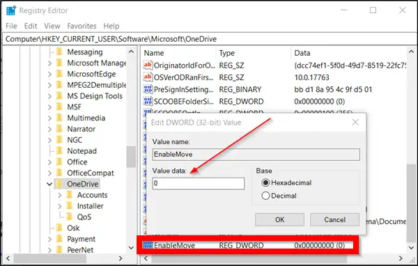Click the PeerNet folder icon
418x266 pixels.
click(59, 249)
